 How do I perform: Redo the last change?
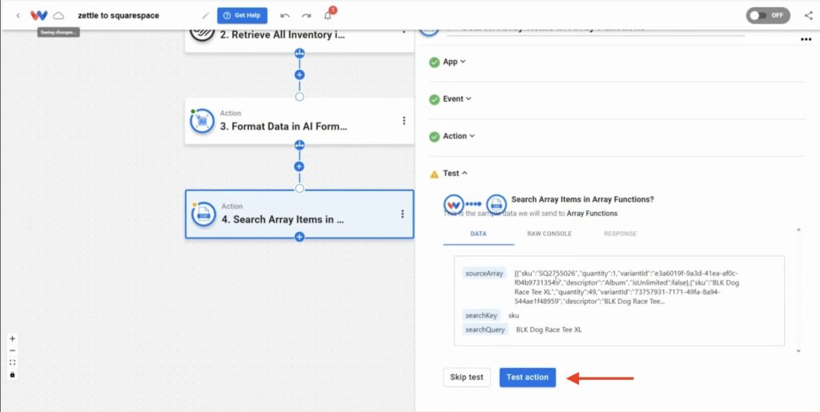pos(307,16)
